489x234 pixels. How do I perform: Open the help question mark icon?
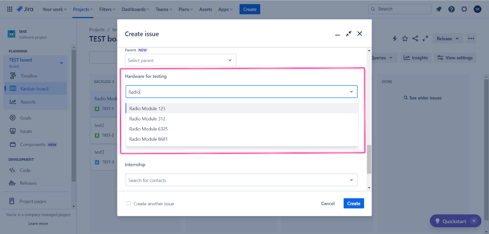[451, 9]
